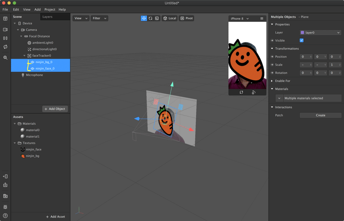Click the restart refresh icon in left sidebar

click(x=5, y=47)
